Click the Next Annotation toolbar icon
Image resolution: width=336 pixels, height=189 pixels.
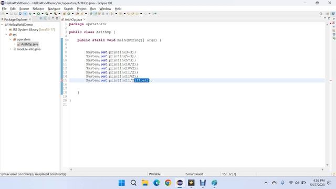[x=112, y=14]
